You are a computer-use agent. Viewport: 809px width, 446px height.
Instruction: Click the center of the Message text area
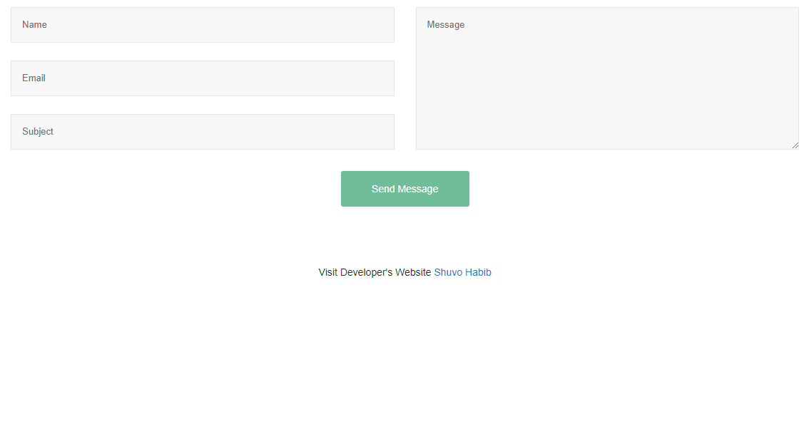tap(607, 78)
